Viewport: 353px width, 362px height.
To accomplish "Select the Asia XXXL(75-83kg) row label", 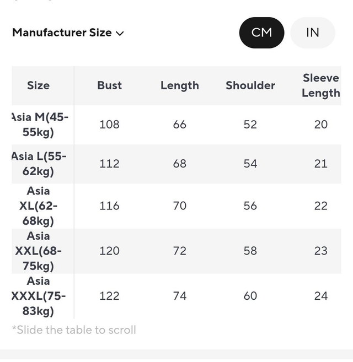I will pos(39,296).
